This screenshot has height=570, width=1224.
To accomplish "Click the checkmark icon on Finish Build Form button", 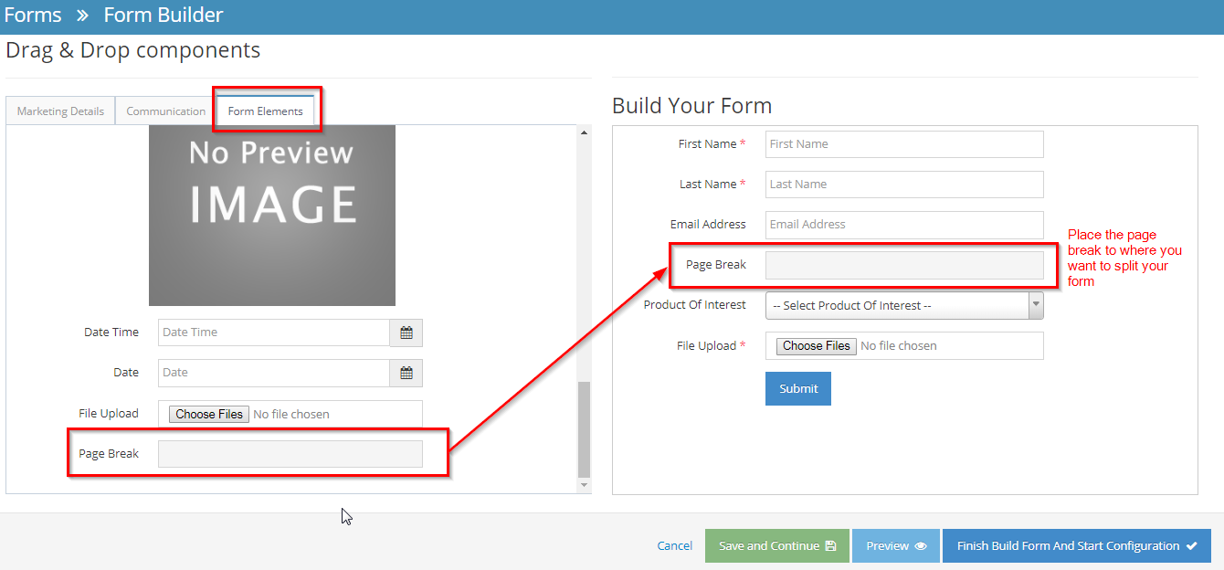I will coord(1190,545).
